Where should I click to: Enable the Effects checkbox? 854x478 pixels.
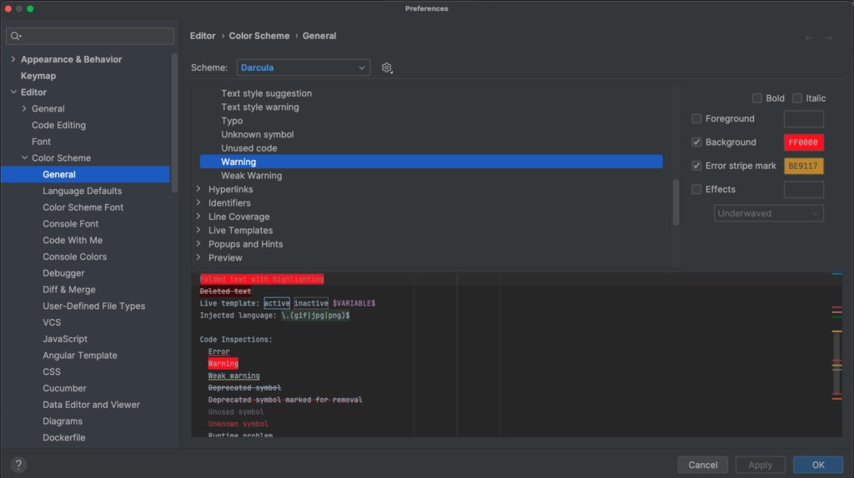pos(697,189)
